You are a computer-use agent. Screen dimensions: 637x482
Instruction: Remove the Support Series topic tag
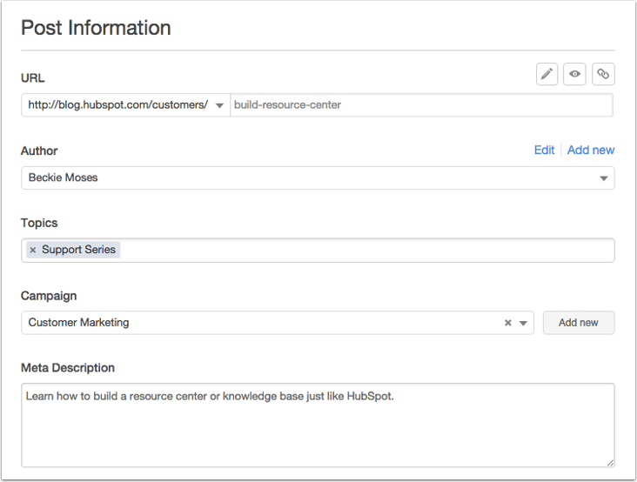click(x=33, y=251)
